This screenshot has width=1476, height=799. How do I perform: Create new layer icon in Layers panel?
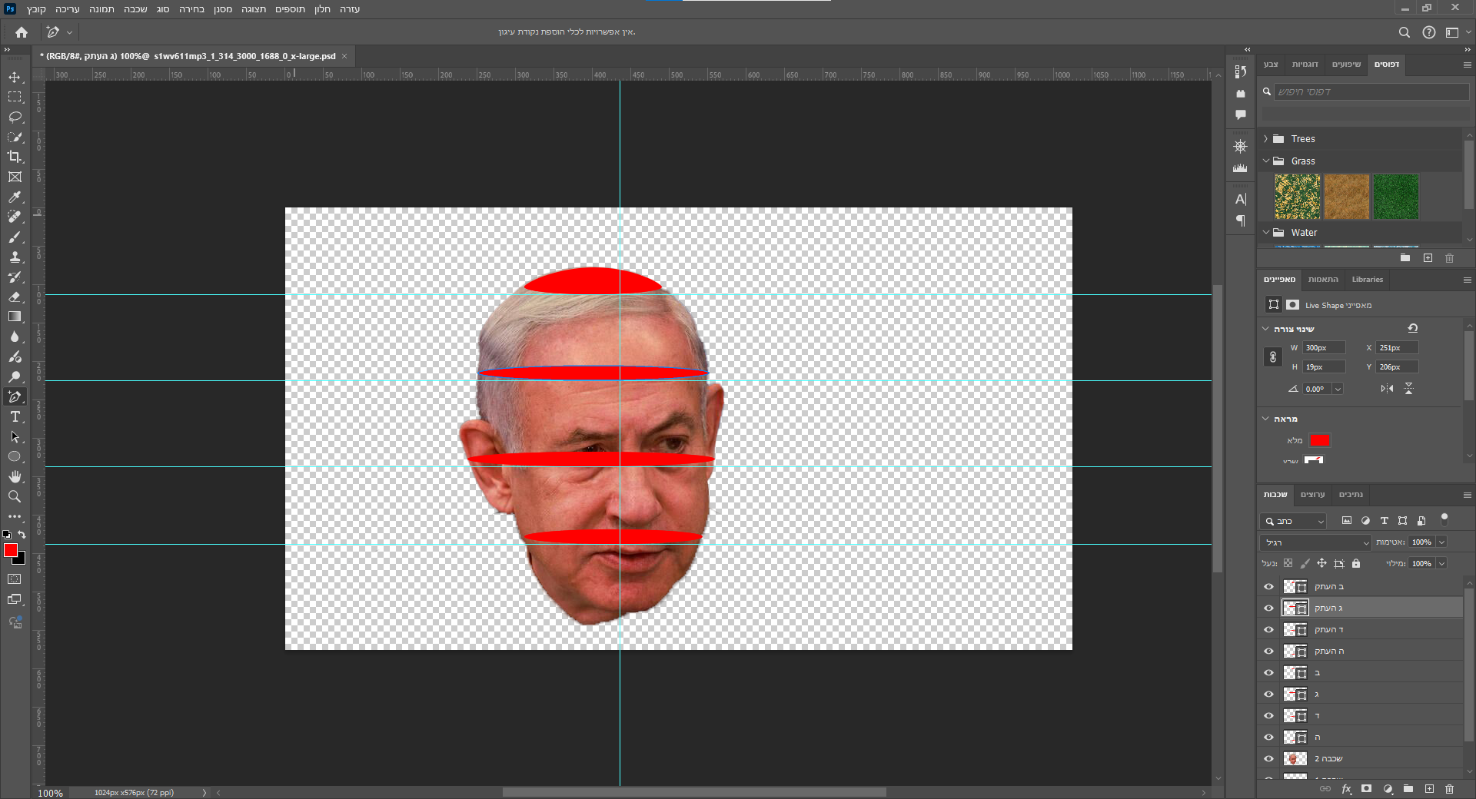[x=1429, y=789]
